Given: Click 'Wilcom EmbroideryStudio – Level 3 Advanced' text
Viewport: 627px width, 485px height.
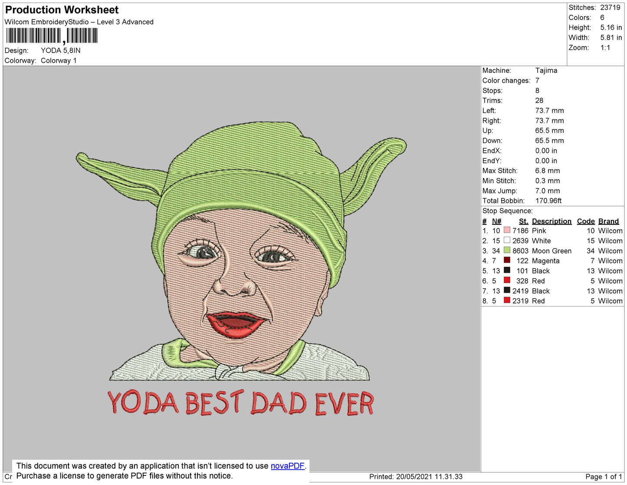Looking at the screenshot, I should click(x=79, y=22).
